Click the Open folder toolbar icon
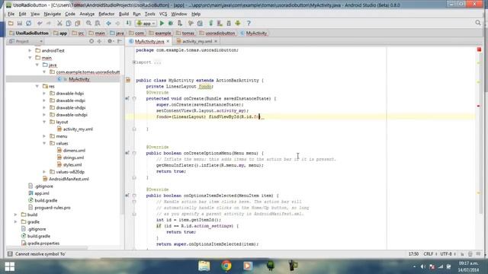Screen dimensions: 488x274 click(11, 24)
